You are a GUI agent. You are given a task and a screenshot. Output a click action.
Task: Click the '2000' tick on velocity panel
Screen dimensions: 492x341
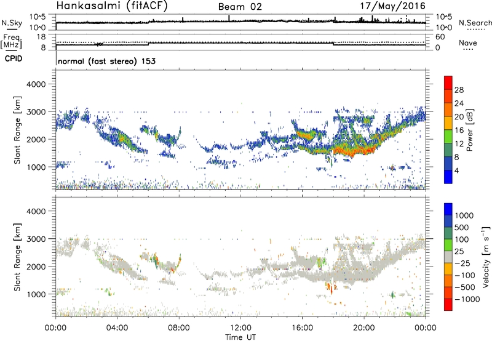[x=36, y=267]
